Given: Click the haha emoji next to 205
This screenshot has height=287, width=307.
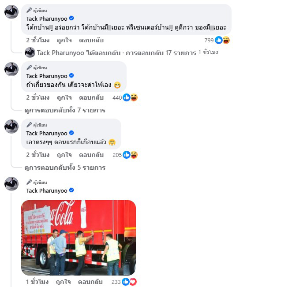Looking at the screenshot, I should 134,155.
